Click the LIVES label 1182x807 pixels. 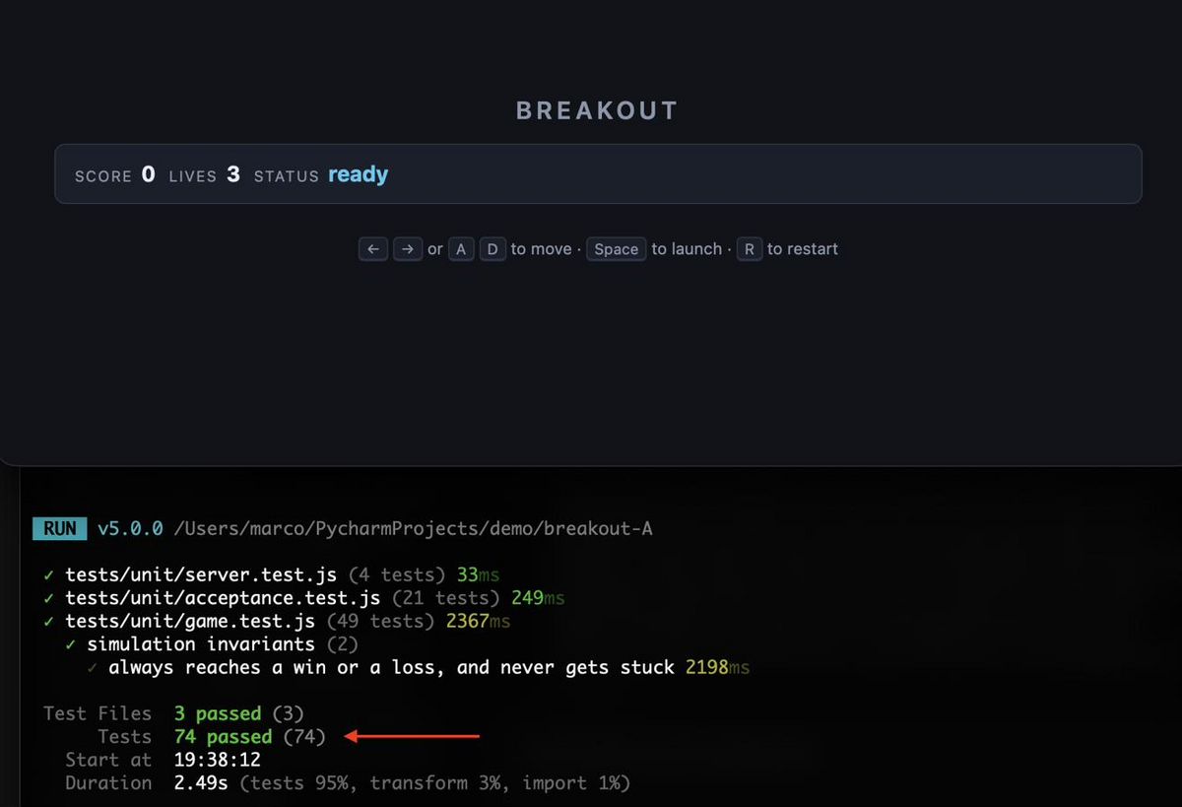193,176
